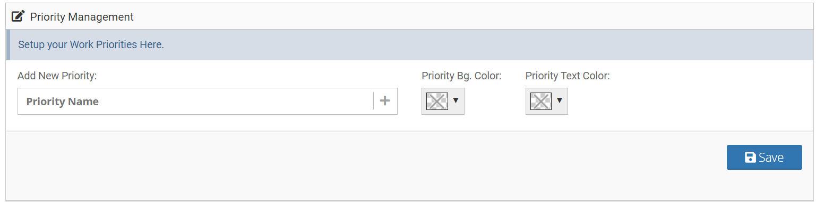This screenshot has width=816, height=202.
Task: Open the text color picker control
Action: [547, 101]
